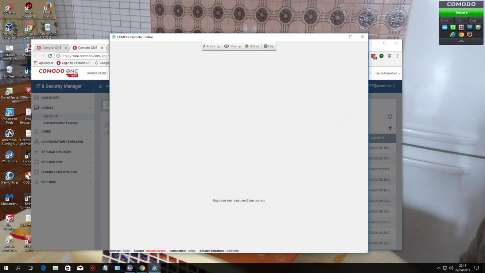Open the top DASHBOARD menu in Comodo ONE
Screen dimensions: 485x273
pyautogui.click(x=96, y=73)
